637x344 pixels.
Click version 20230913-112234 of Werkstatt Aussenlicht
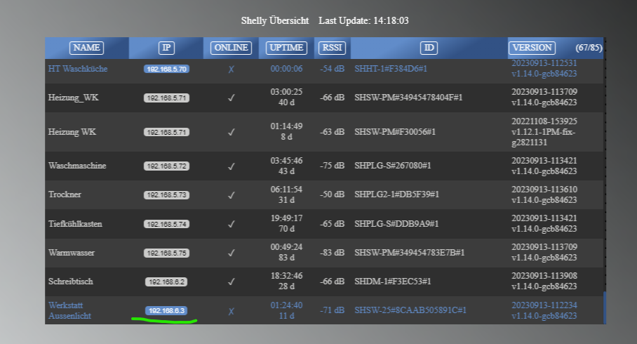tap(544, 305)
